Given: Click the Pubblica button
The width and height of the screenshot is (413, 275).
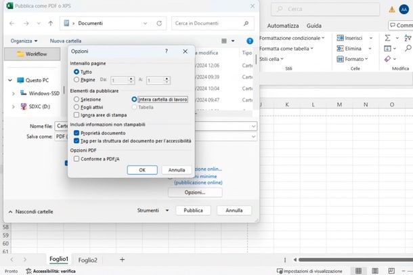Looking at the screenshot, I should 193,210.
